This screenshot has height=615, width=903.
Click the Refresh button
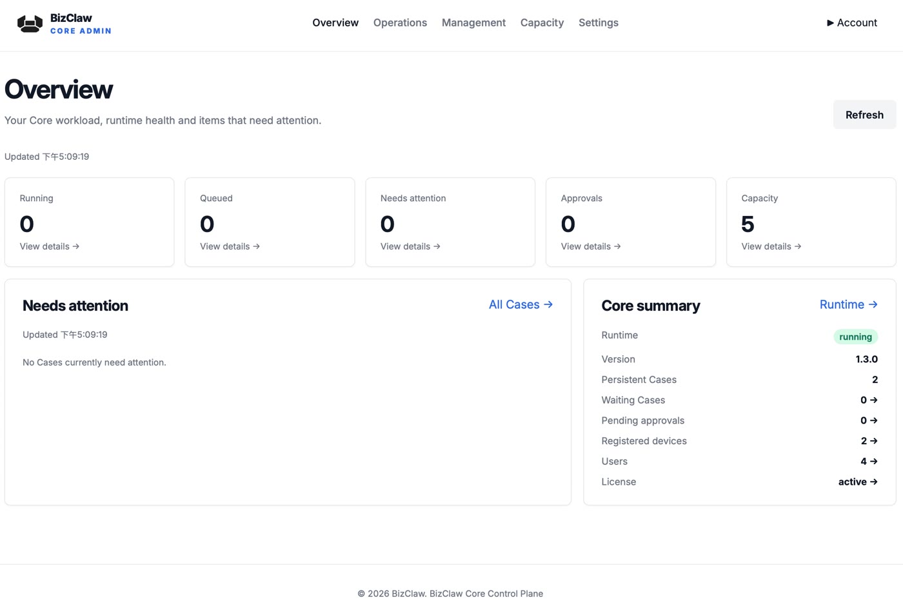[x=864, y=115]
